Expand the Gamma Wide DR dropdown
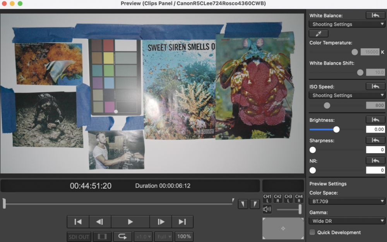Screen dimensions: 387x242 [x=347, y=221]
